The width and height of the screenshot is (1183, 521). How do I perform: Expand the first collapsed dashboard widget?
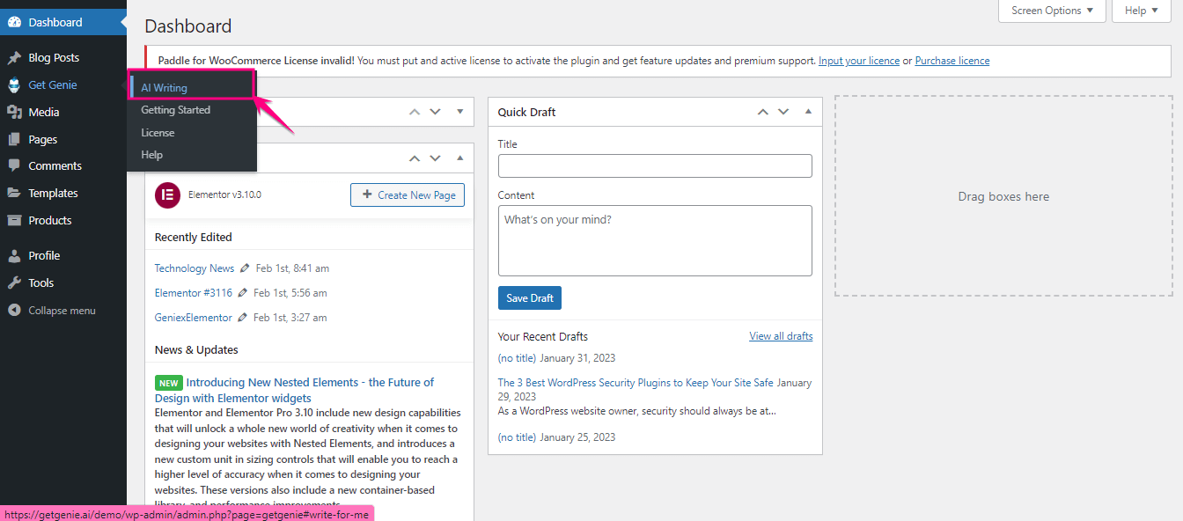pyautogui.click(x=459, y=112)
